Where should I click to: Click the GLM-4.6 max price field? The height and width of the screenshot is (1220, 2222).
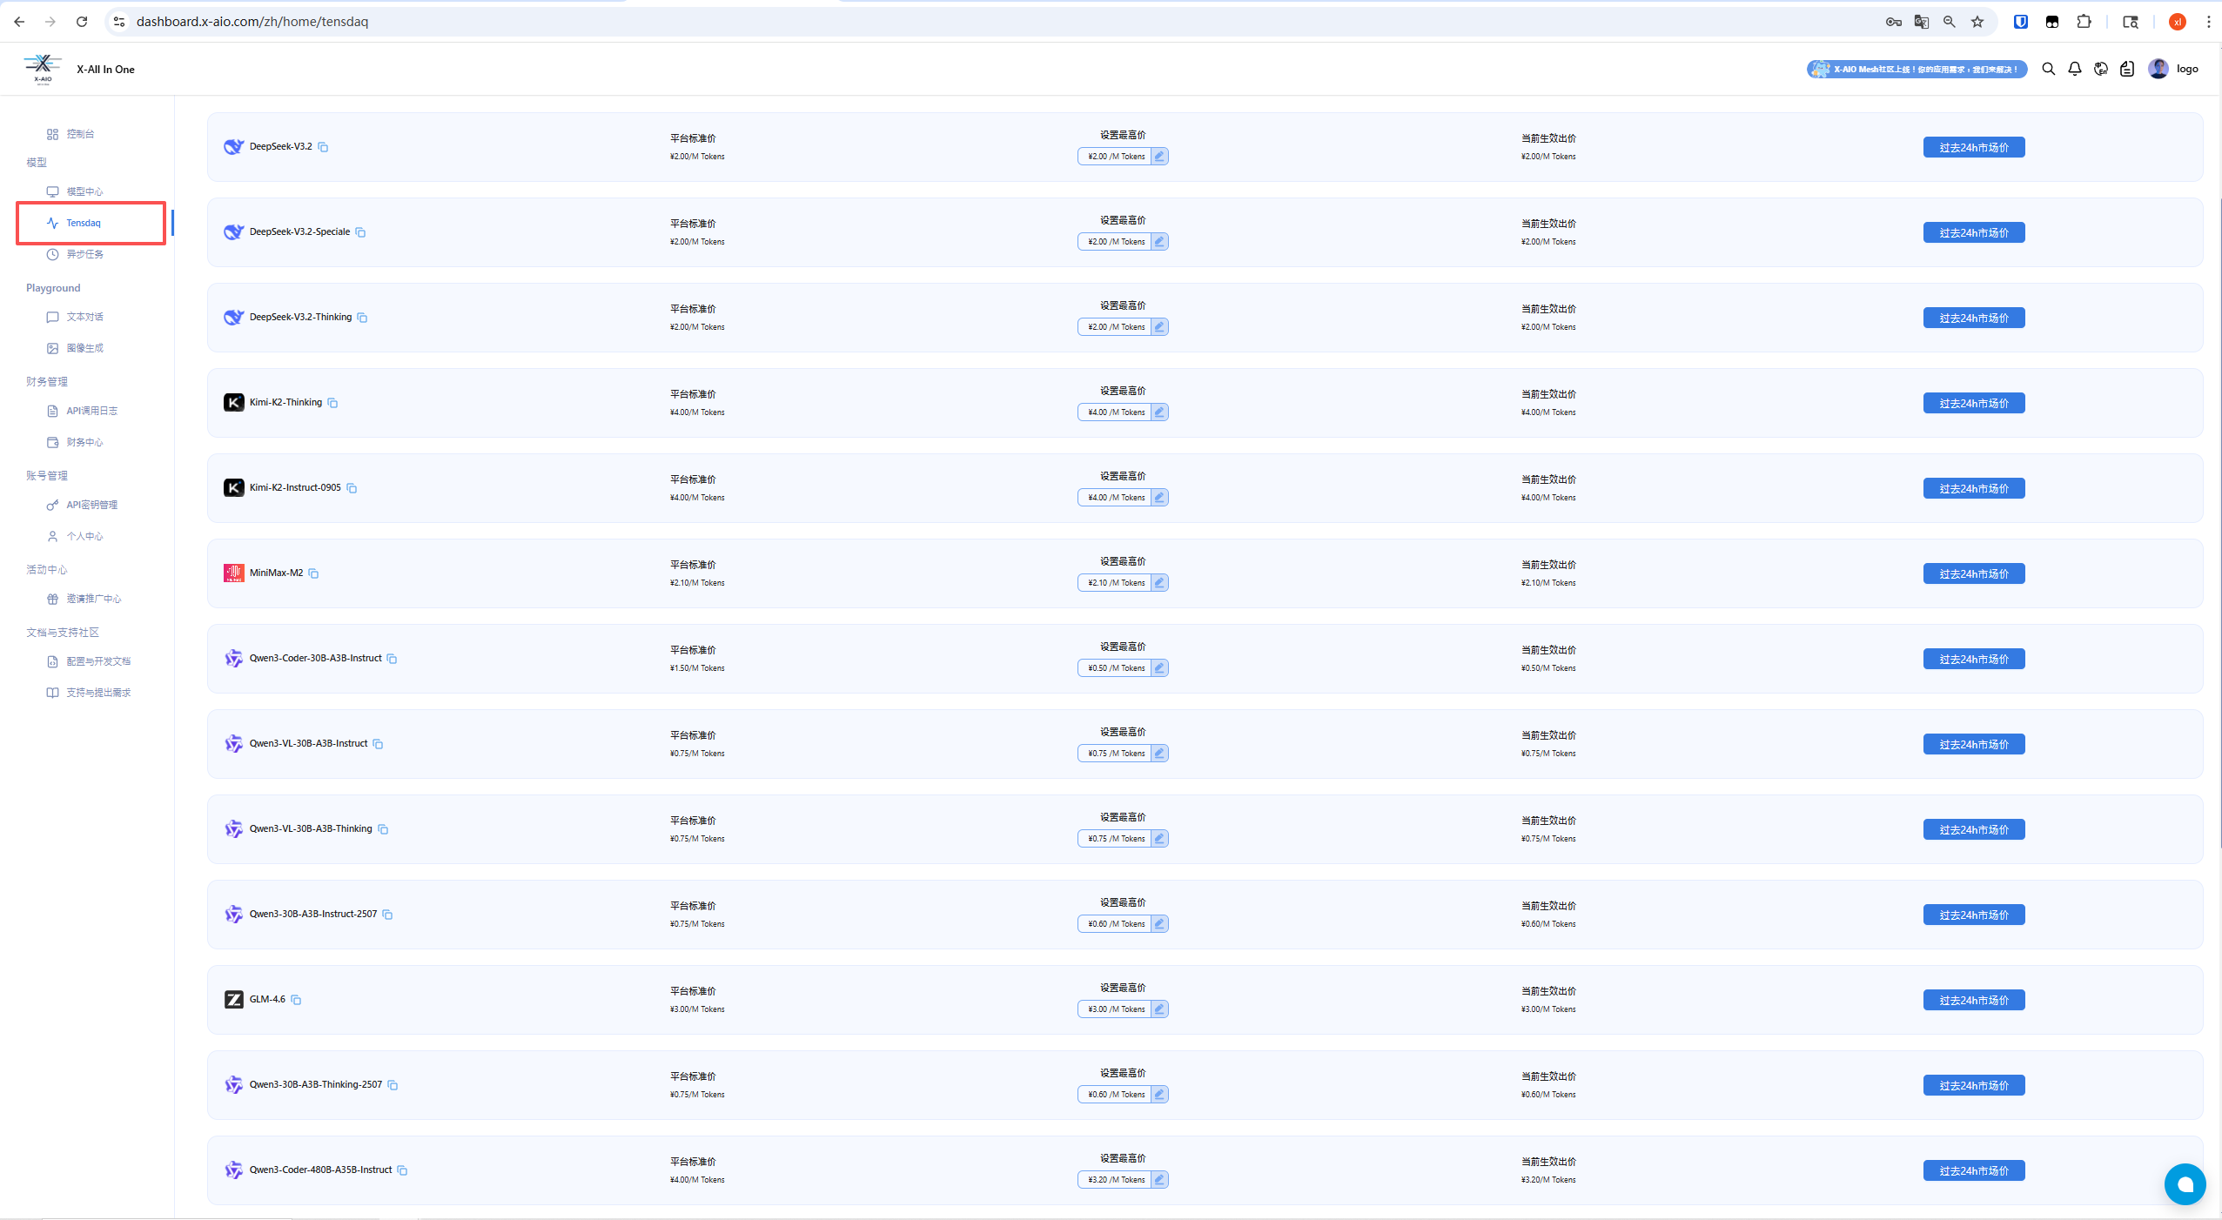[x=1115, y=1009]
